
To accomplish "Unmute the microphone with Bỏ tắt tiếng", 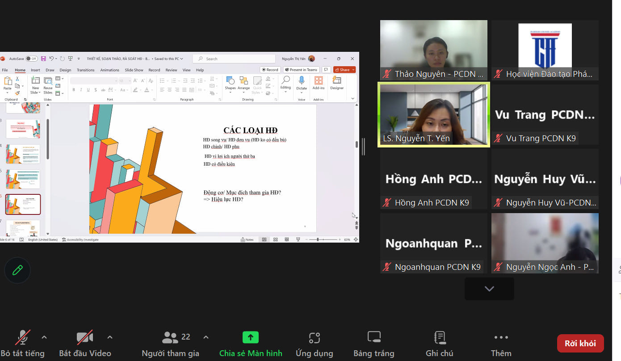I will (x=23, y=343).
